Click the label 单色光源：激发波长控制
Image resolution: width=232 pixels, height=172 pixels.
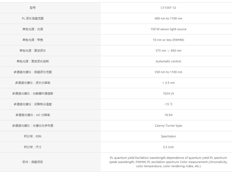tap(33, 61)
